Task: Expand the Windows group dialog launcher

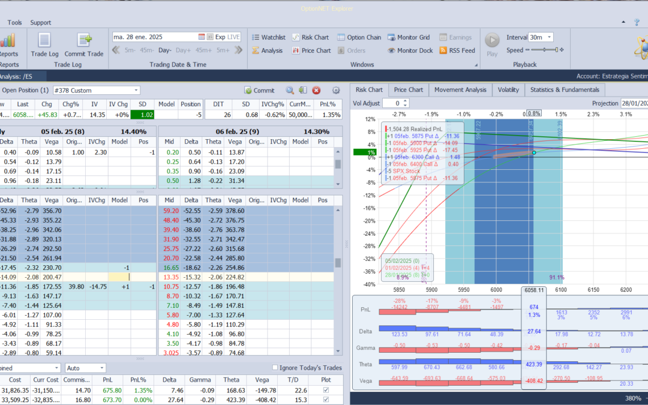Action: [476, 65]
